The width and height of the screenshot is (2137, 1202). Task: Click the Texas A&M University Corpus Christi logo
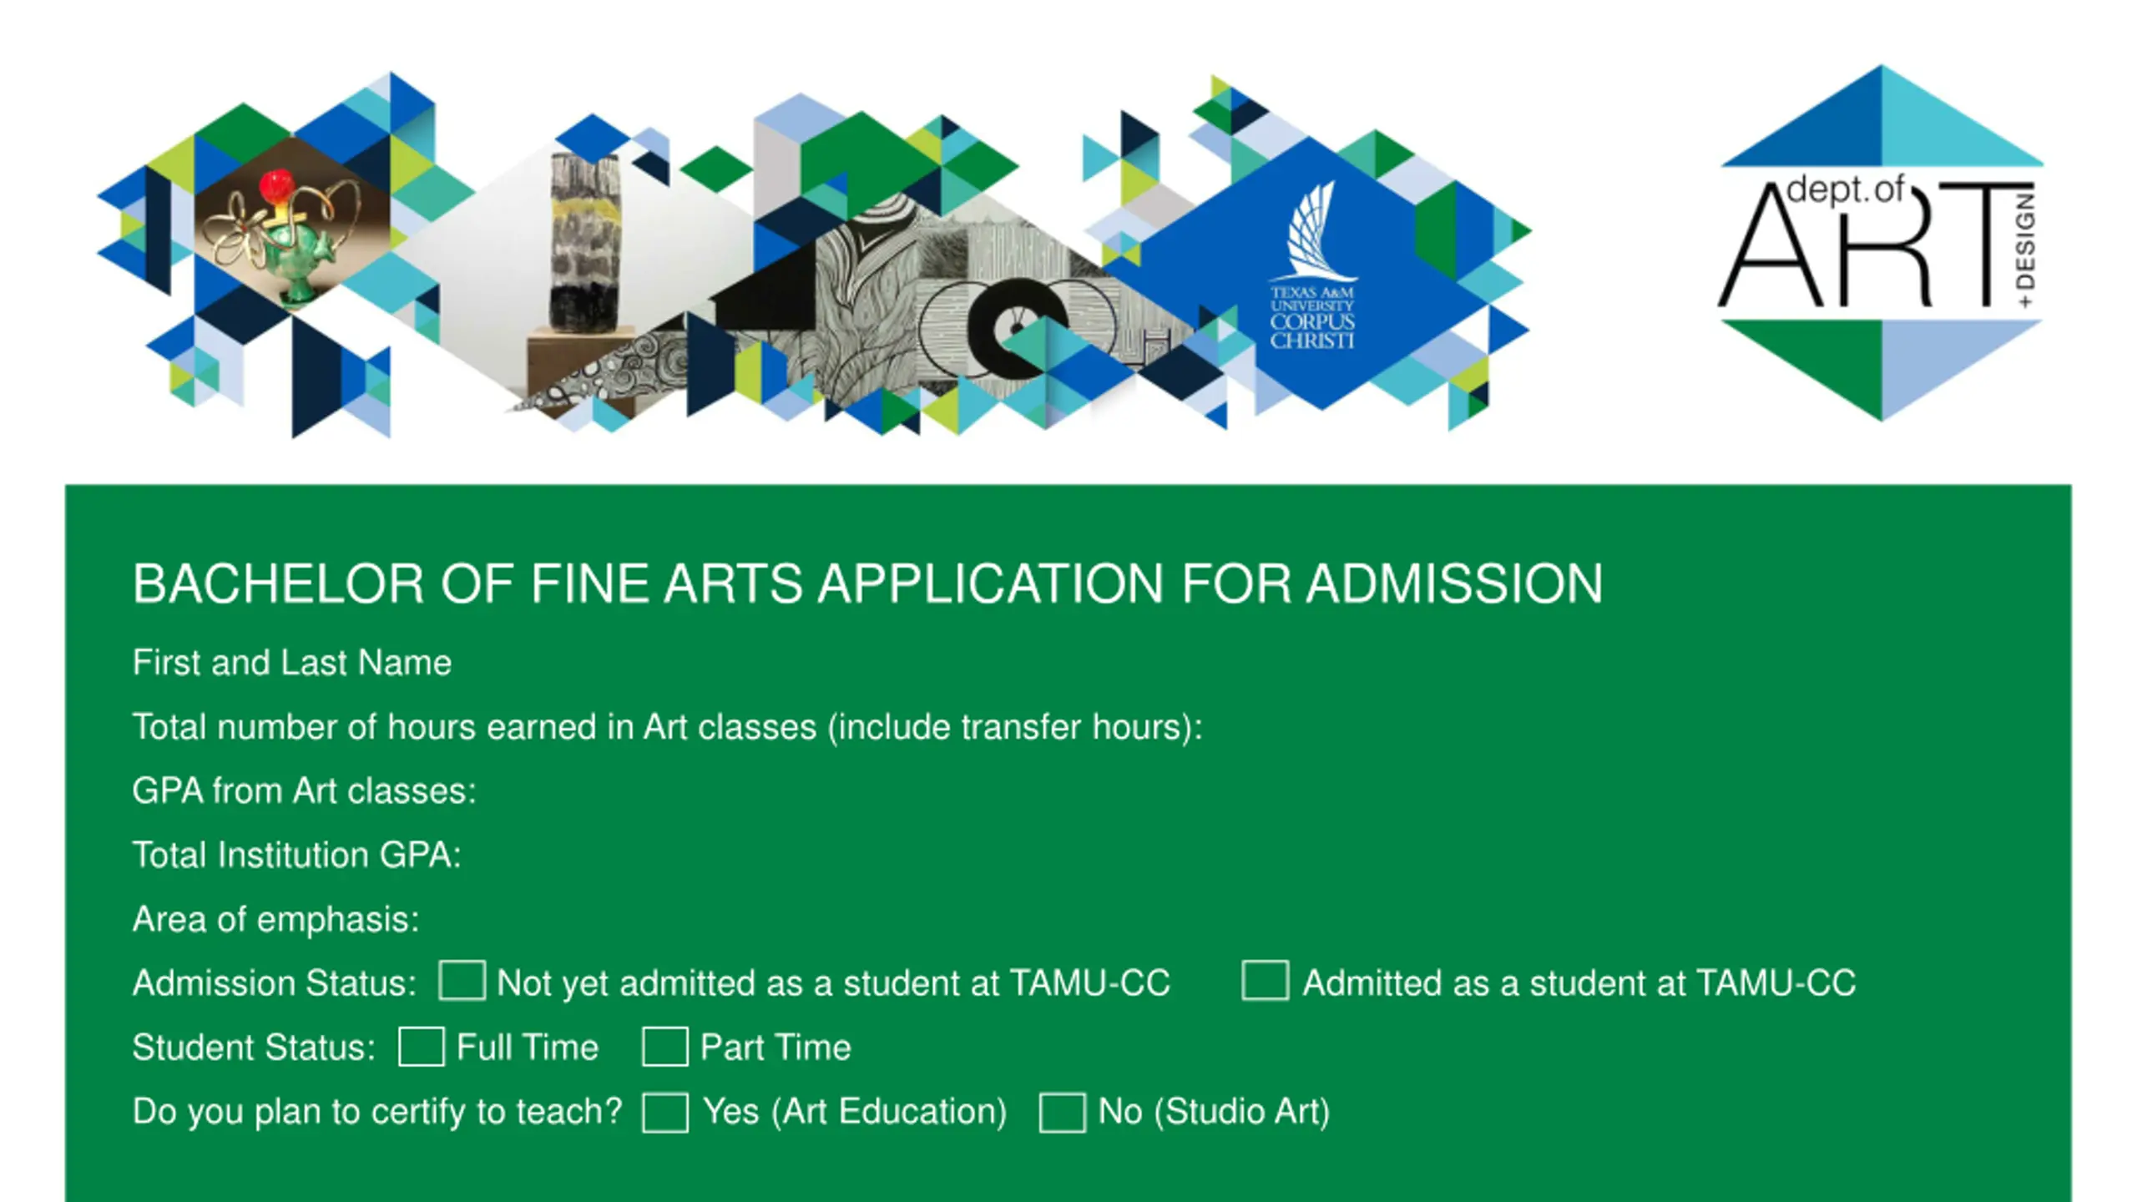tap(1312, 265)
